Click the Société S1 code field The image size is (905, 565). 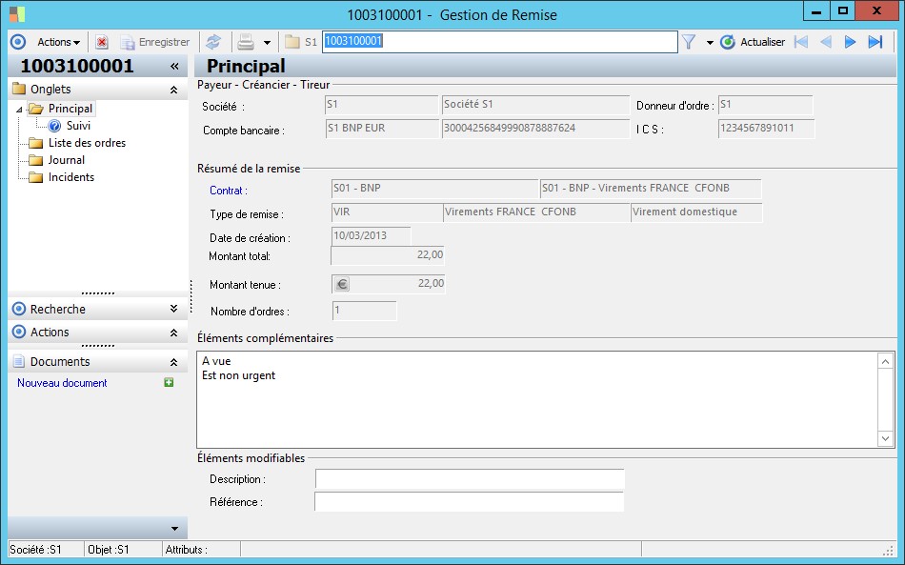pyautogui.click(x=381, y=105)
